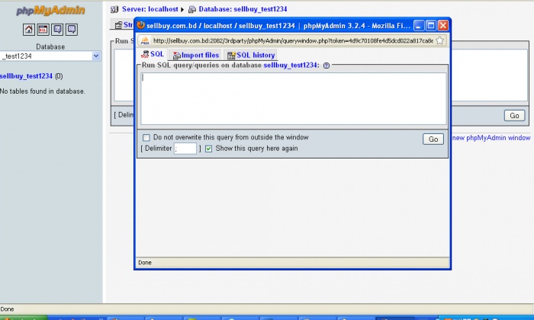Click the Delimiter input field
Viewport: 534px width, 320px height.
pos(185,149)
